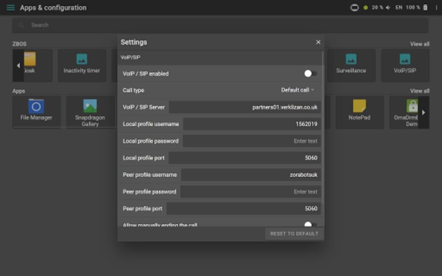The height and width of the screenshot is (276, 442).
Task: Click Local profile password field
Action: (x=252, y=141)
